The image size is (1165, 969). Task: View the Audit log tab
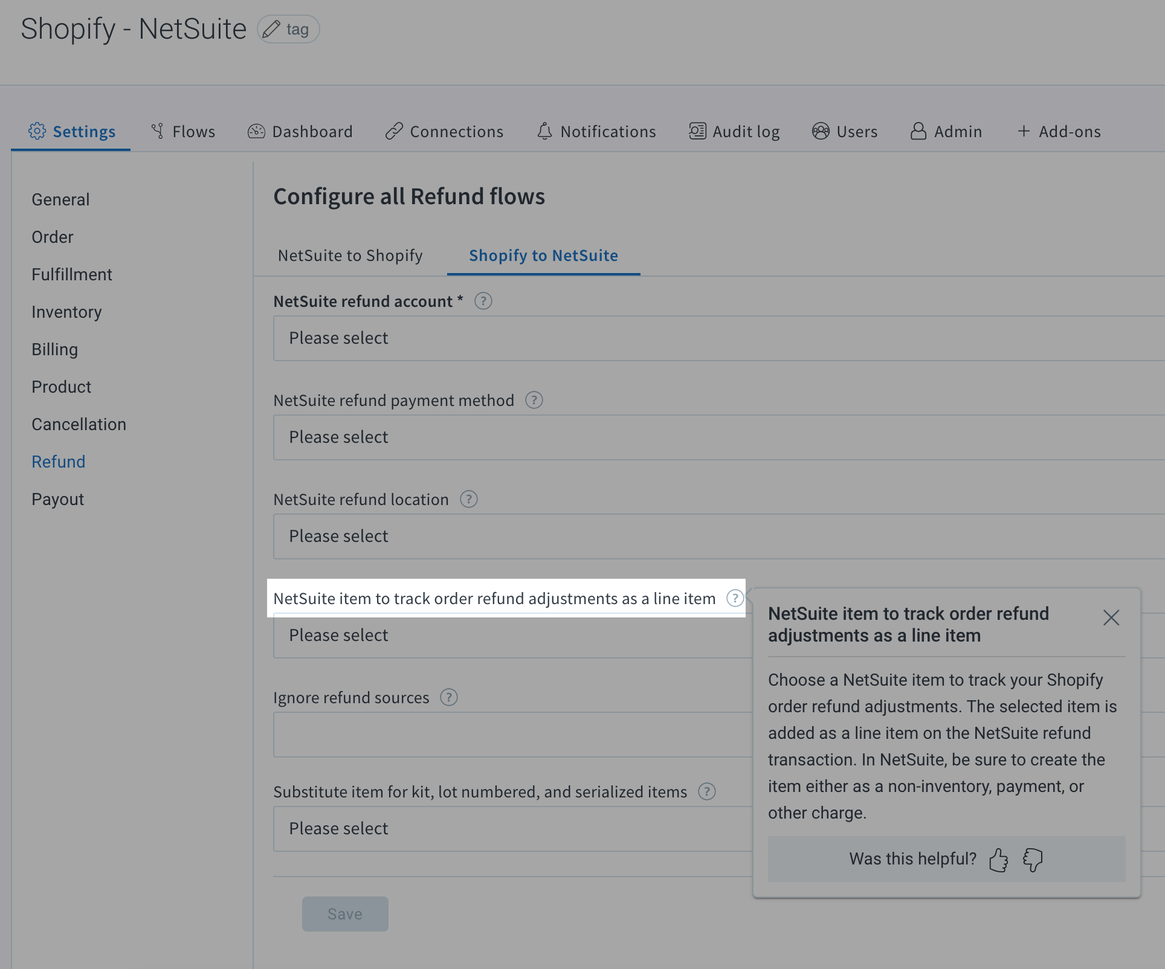[734, 131]
